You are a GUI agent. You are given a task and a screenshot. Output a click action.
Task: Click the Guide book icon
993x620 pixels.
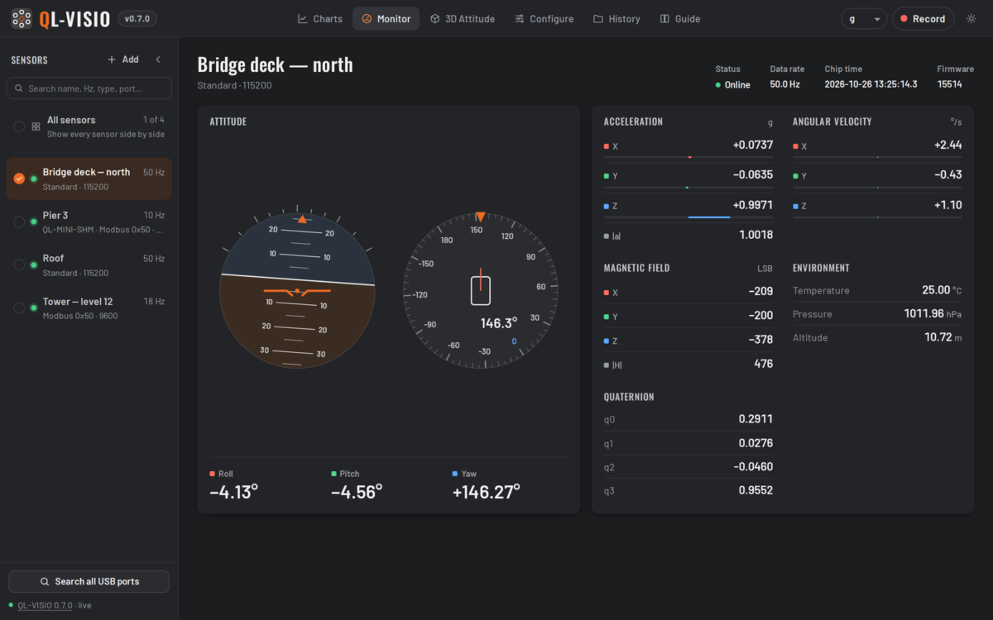click(664, 19)
